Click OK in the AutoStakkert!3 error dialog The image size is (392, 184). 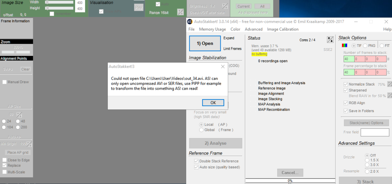[213, 103]
